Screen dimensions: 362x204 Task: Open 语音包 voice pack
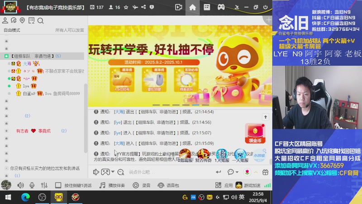click(168, 185)
